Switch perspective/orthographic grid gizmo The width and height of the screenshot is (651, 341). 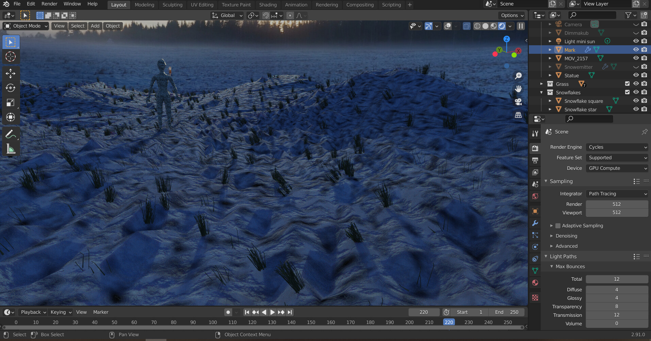point(518,115)
